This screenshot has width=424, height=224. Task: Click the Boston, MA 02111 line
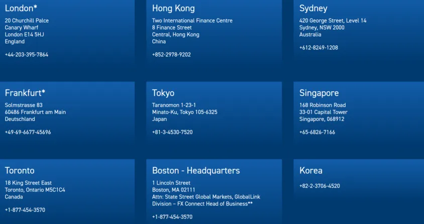coord(174,190)
